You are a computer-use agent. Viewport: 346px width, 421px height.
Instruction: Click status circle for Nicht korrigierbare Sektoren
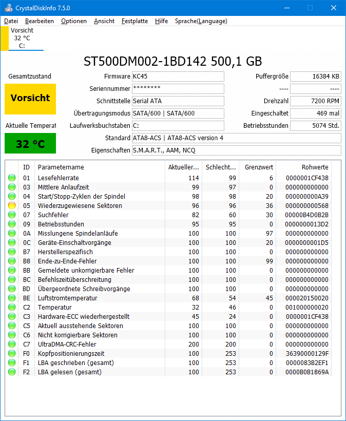[x=12, y=335]
